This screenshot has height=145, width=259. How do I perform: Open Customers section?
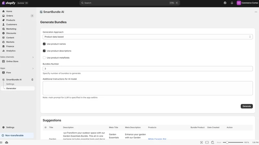click(x=12, y=24)
